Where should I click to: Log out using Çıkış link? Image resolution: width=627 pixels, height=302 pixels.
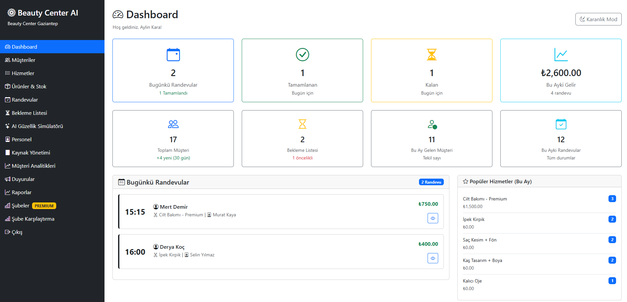pos(17,232)
